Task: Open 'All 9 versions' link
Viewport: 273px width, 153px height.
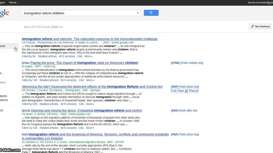Action: point(68,104)
